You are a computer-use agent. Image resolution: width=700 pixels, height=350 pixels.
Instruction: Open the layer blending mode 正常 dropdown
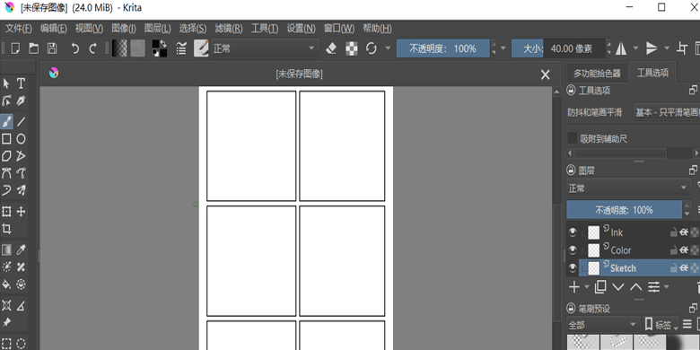pyautogui.click(x=628, y=188)
